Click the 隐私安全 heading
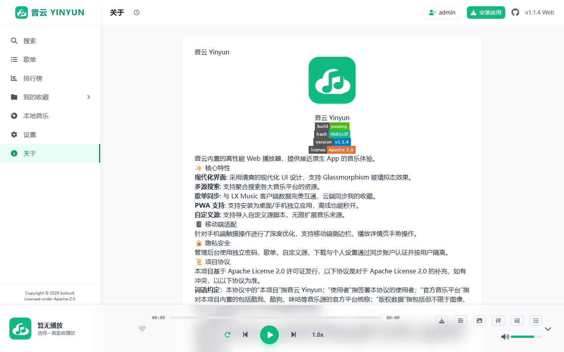Image resolution: width=564 pixels, height=352 pixels. tap(218, 243)
